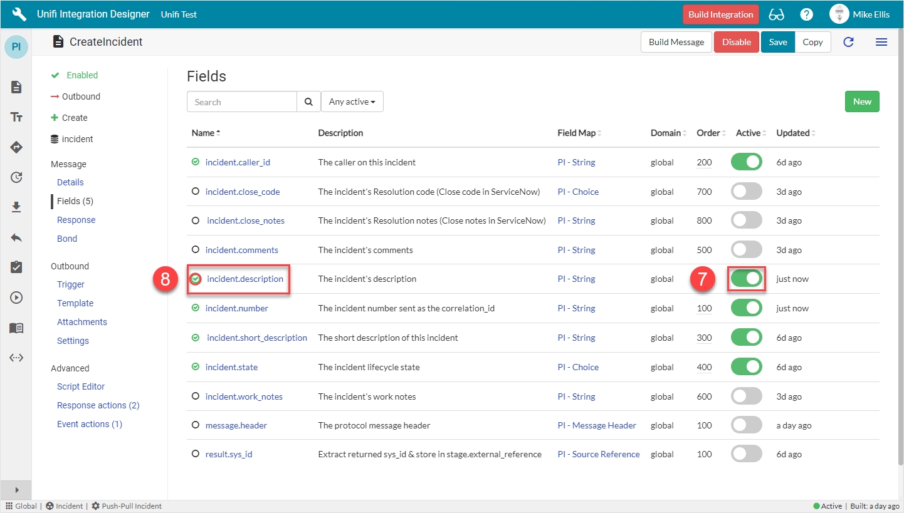Open the incident.short_description field link
This screenshot has width=904, height=513.
(x=257, y=338)
